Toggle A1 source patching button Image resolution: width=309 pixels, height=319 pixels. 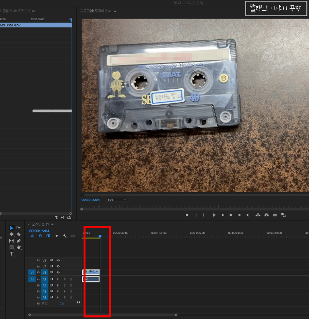[32, 279]
